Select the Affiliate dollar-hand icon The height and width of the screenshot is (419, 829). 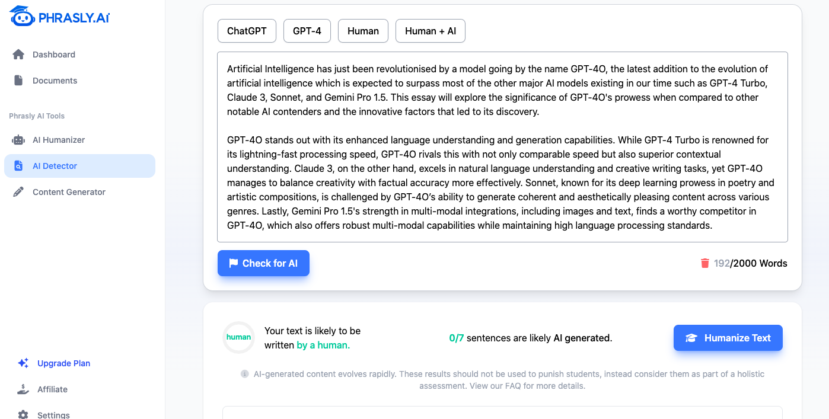click(22, 389)
